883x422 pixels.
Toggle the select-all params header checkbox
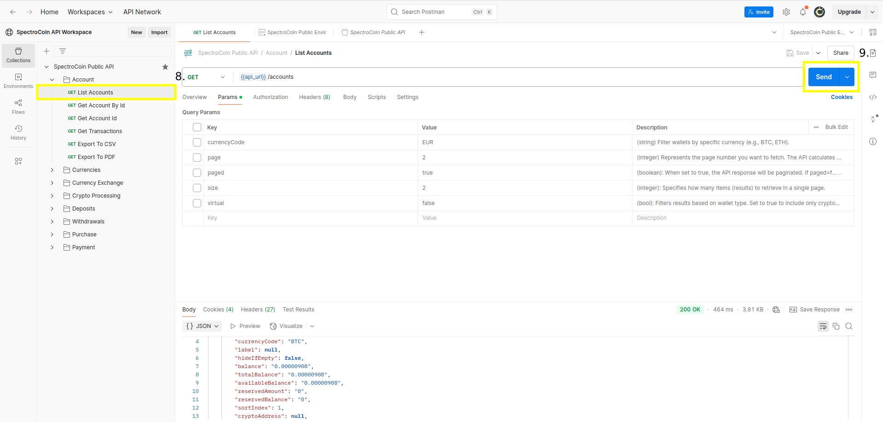(197, 127)
